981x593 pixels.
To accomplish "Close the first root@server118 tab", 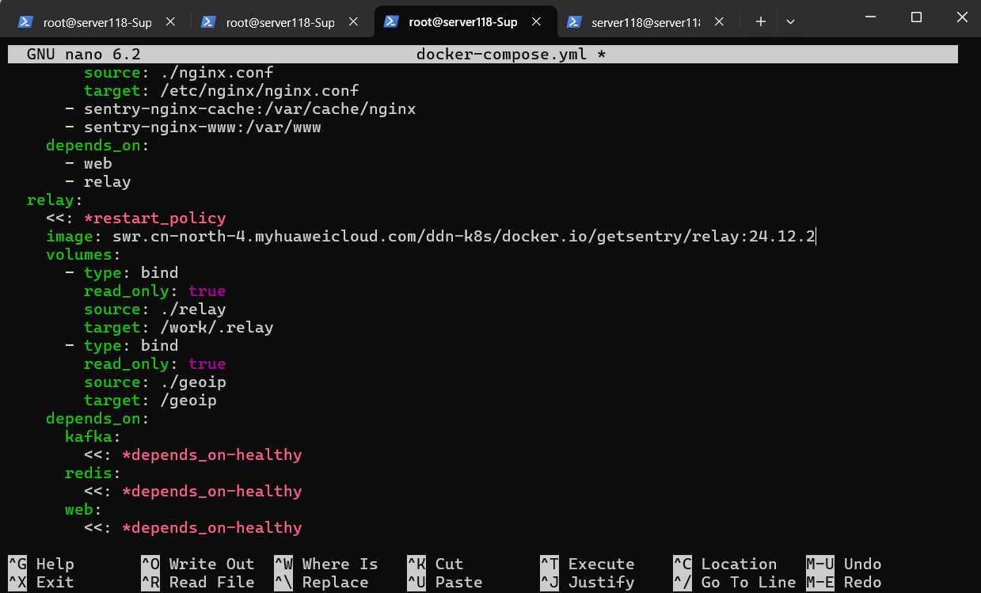I will point(170,22).
